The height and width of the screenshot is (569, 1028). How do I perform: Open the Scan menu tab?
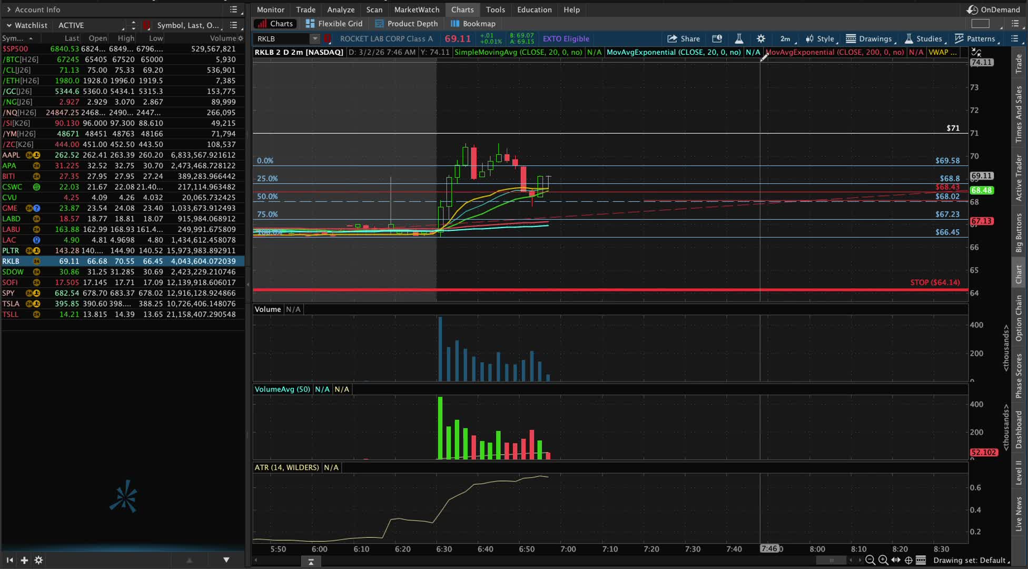[374, 9]
